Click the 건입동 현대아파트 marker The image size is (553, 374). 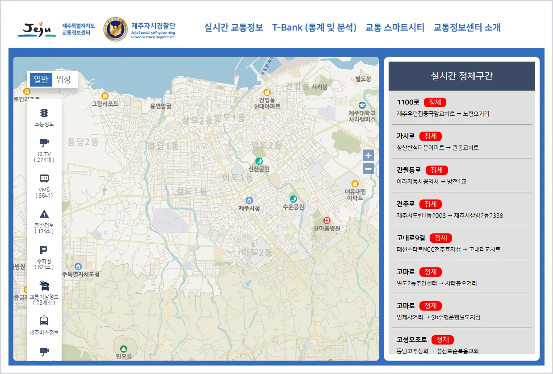[x=267, y=92]
